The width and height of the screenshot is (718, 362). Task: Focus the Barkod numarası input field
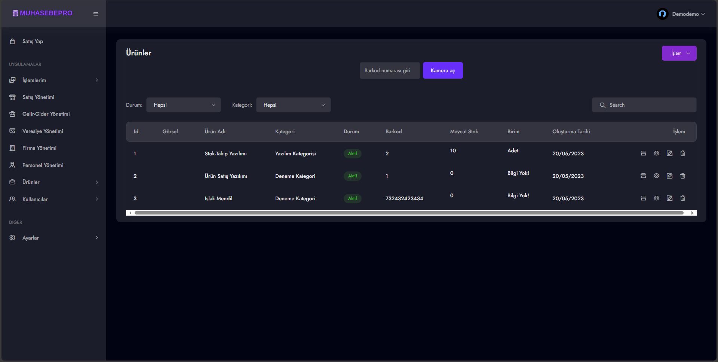click(x=389, y=70)
